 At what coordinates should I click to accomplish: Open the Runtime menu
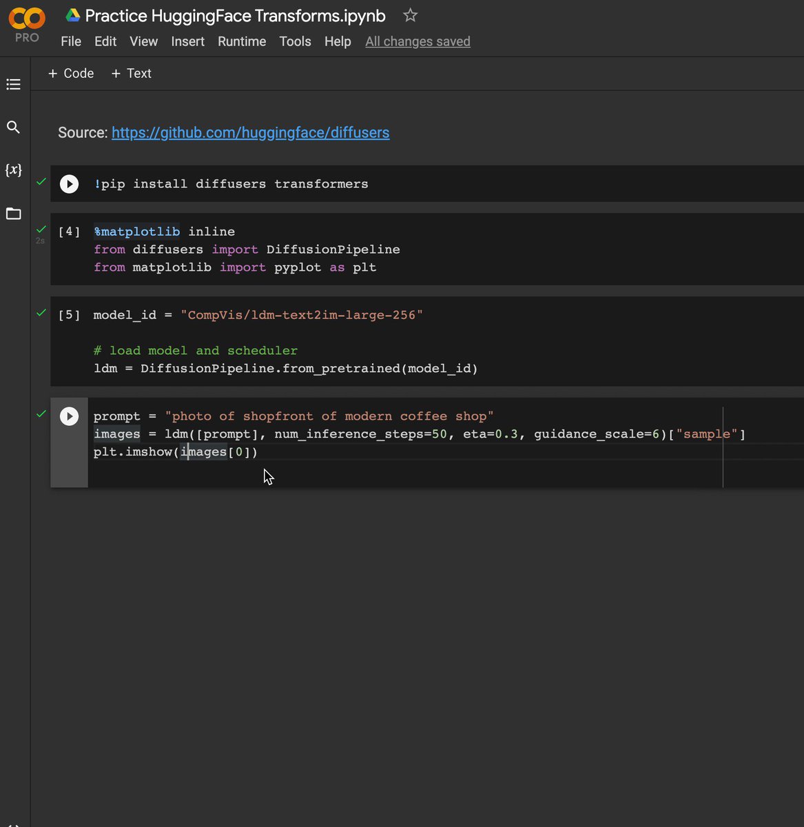[x=242, y=41]
